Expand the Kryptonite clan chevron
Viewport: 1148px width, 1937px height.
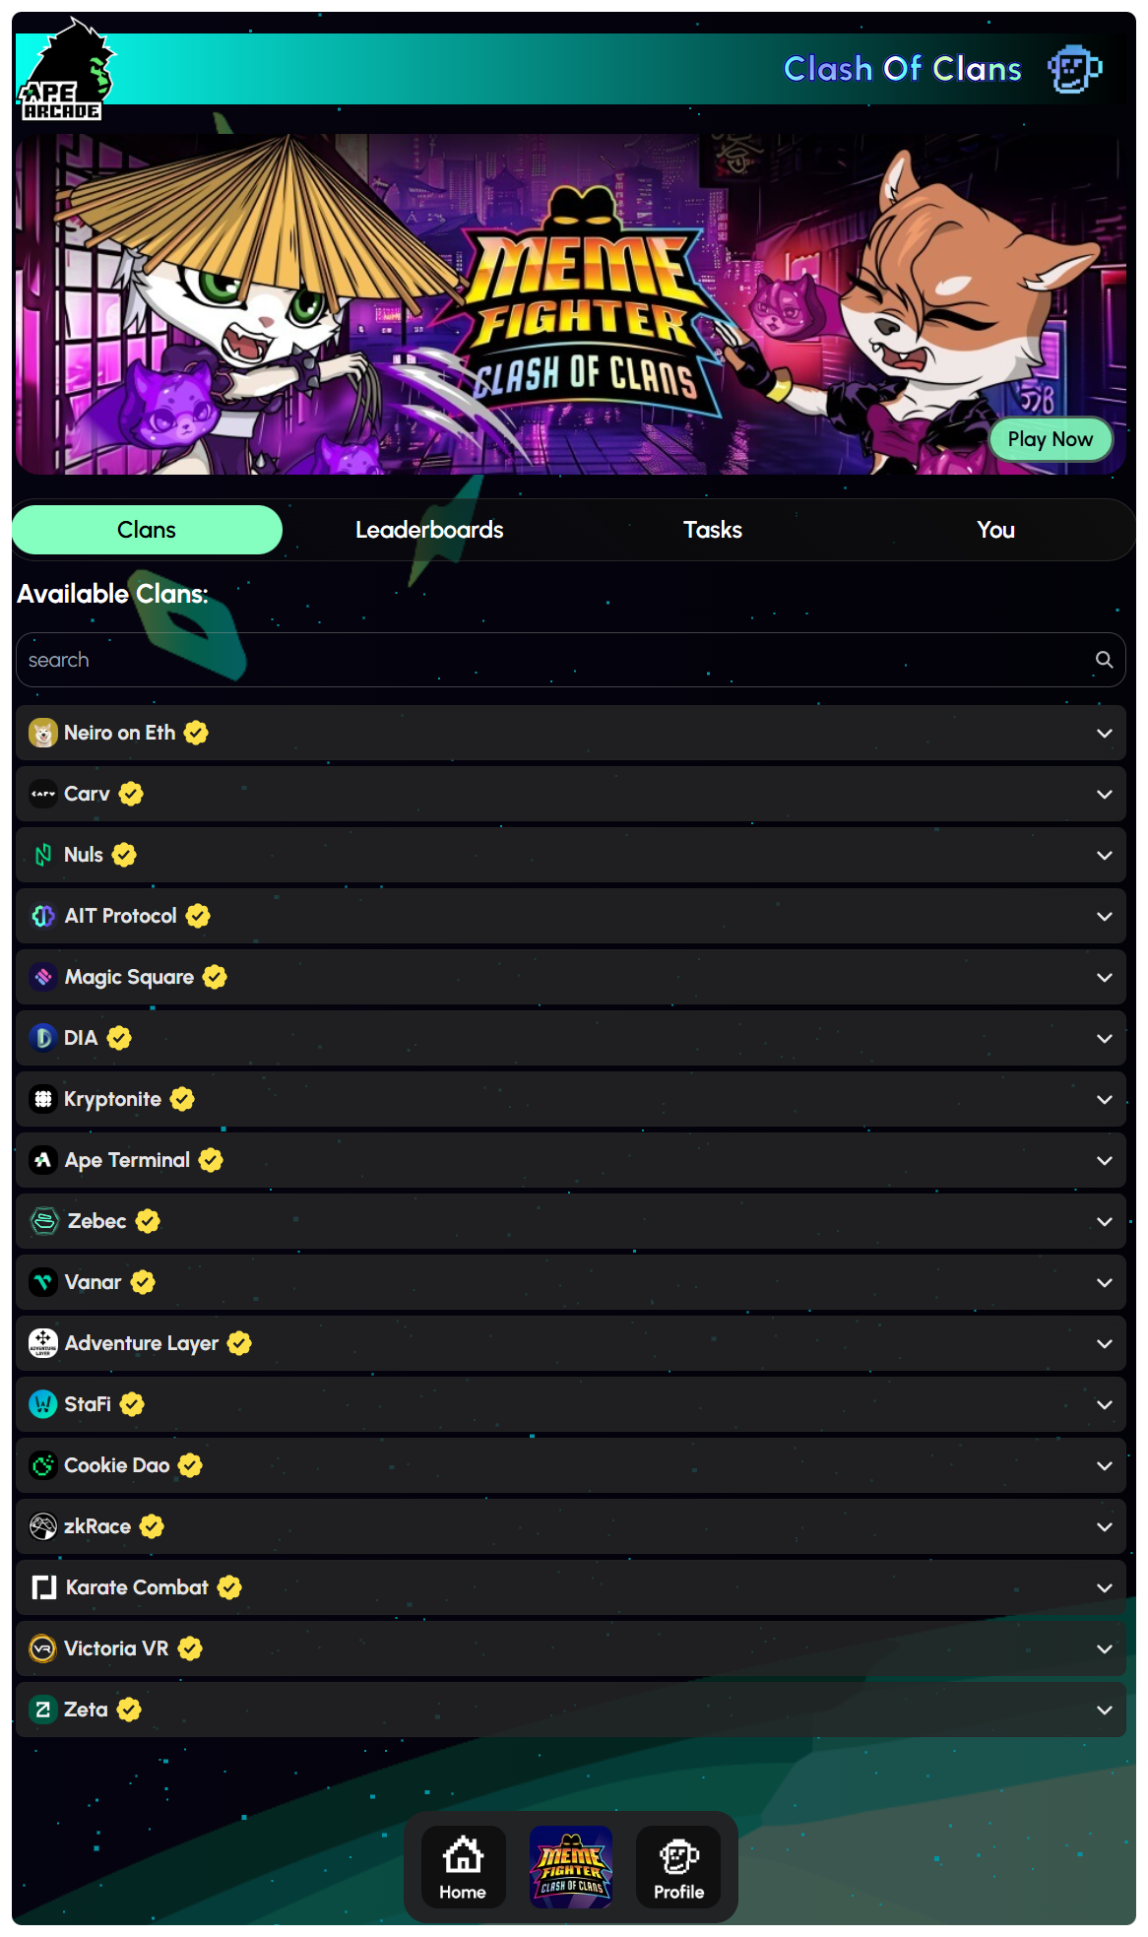click(1105, 1099)
